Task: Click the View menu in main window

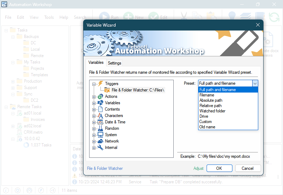Action: coord(34,17)
